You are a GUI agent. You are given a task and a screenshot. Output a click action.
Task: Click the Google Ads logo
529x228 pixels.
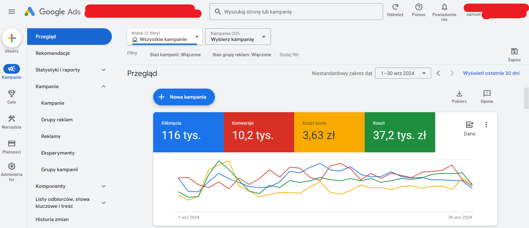tap(52, 12)
